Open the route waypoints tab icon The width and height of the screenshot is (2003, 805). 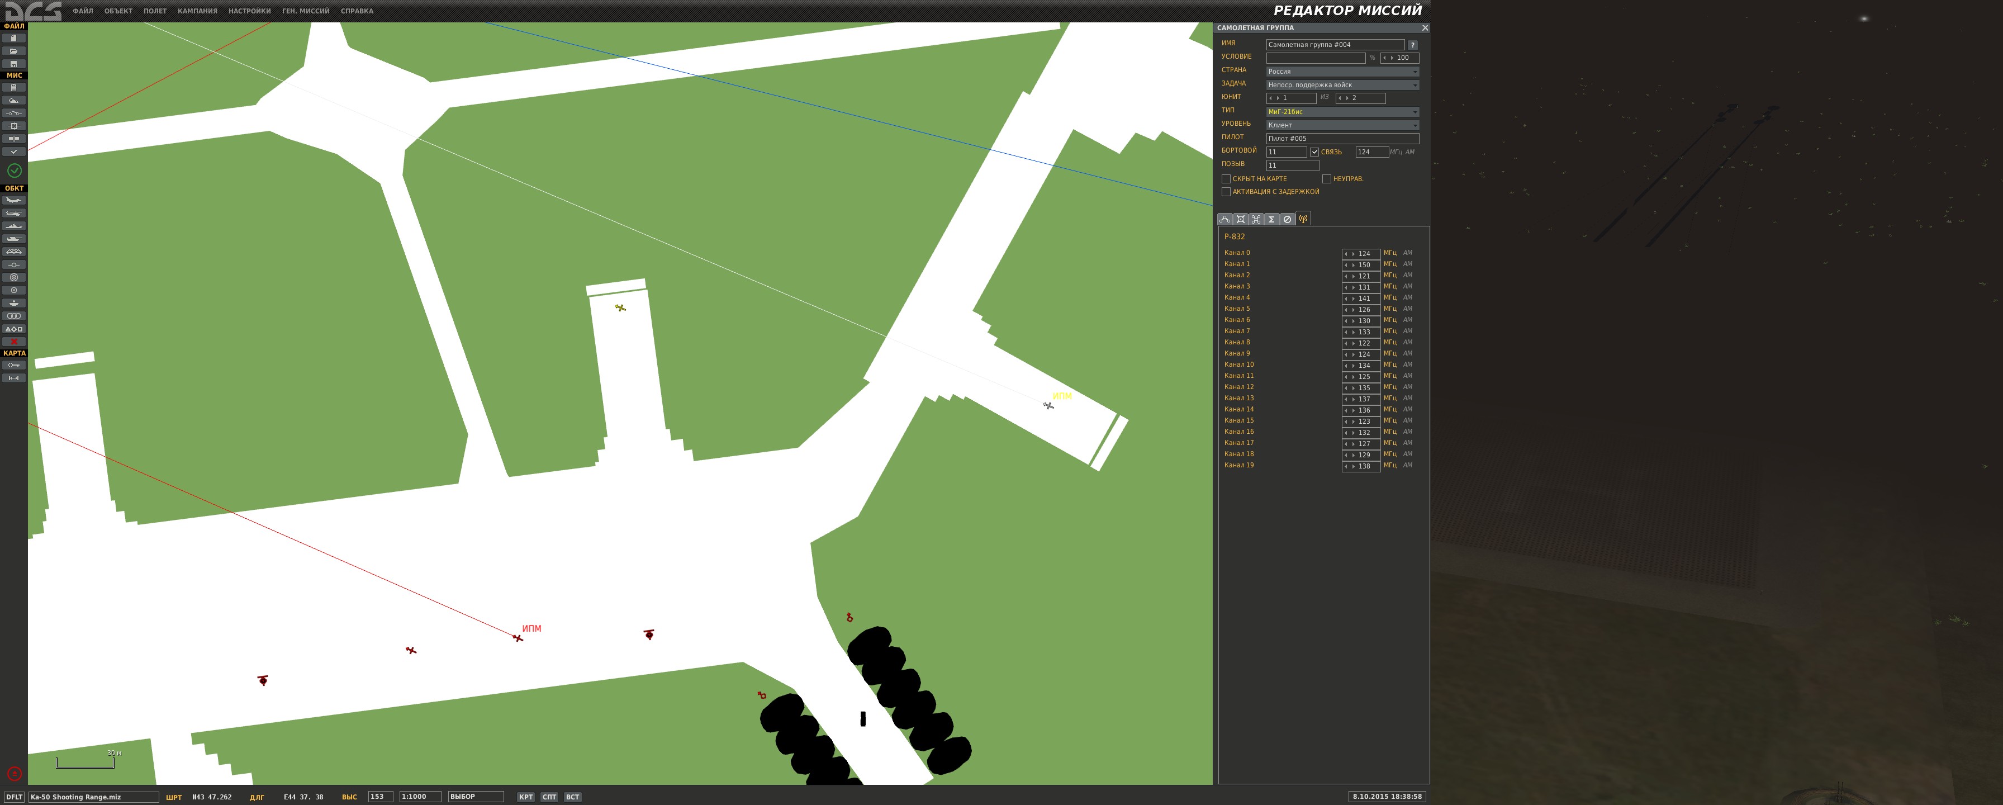[x=1224, y=219]
